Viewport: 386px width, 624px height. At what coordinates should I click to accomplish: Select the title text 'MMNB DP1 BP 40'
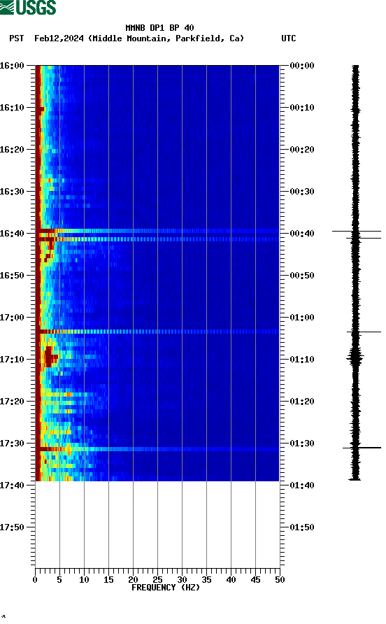tap(159, 28)
